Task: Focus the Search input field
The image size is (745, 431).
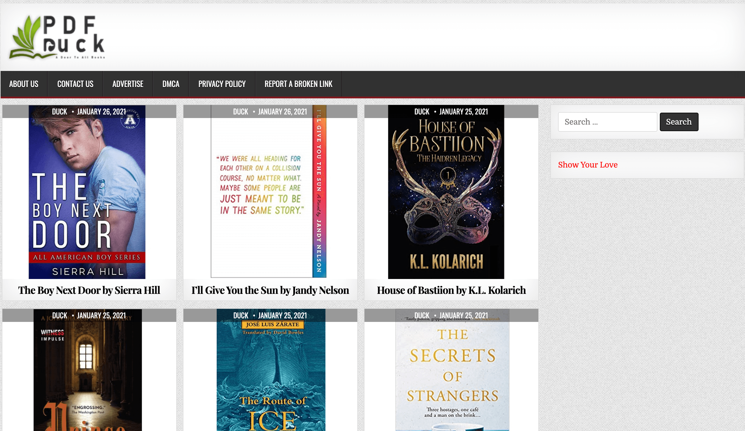Action: click(x=607, y=122)
